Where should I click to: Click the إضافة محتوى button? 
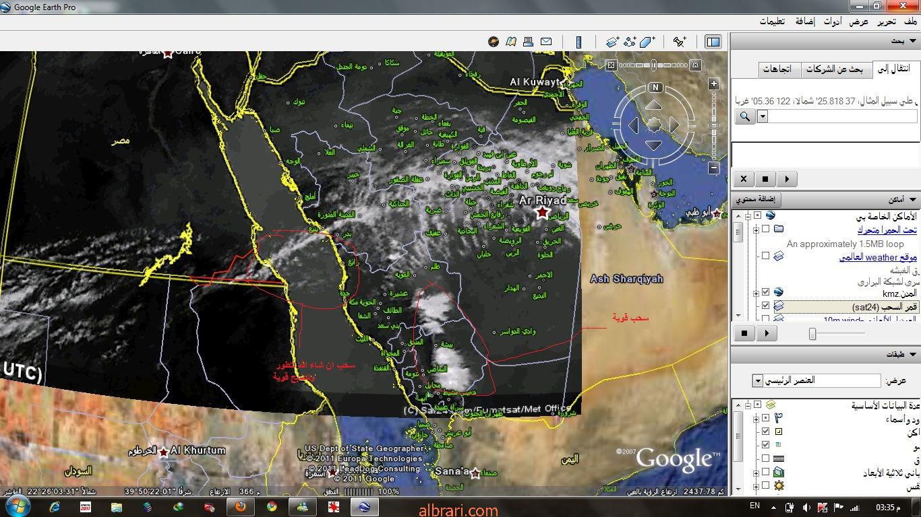pyautogui.click(x=757, y=200)
